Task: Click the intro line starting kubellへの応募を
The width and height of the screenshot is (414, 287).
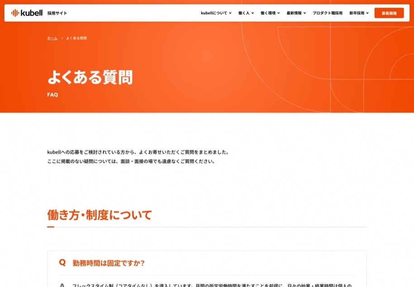Action: 138,152
